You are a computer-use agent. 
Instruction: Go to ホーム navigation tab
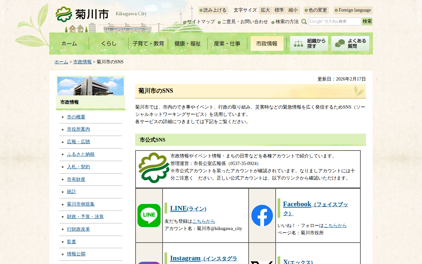click(x=69, y=43)
